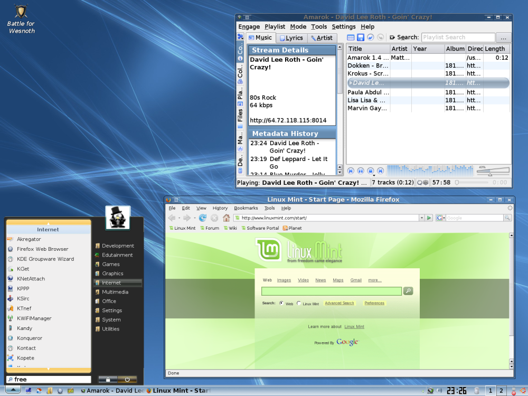Viewport: 528px width, 396px height.
Task: Click the Firefox Stop loading icon
Action: point(214,218)
